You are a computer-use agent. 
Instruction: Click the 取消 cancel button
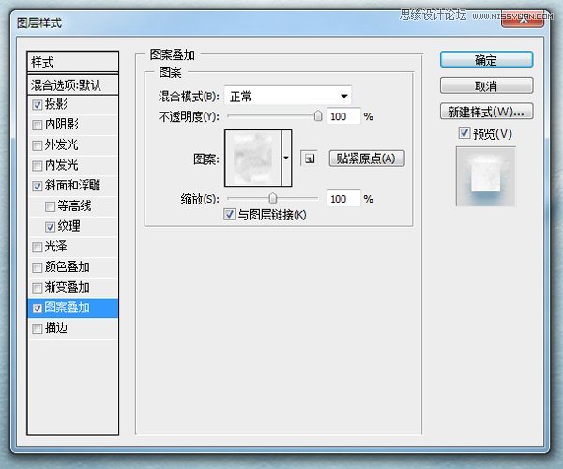tap(486, 85)
